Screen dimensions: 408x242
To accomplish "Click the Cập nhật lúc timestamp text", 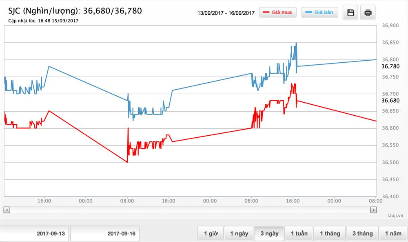I will (x=43, y=21).
